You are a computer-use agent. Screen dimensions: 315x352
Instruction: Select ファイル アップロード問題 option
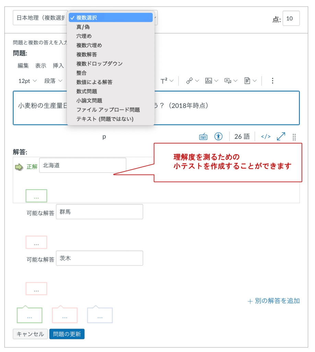click(x=108, y=110)
